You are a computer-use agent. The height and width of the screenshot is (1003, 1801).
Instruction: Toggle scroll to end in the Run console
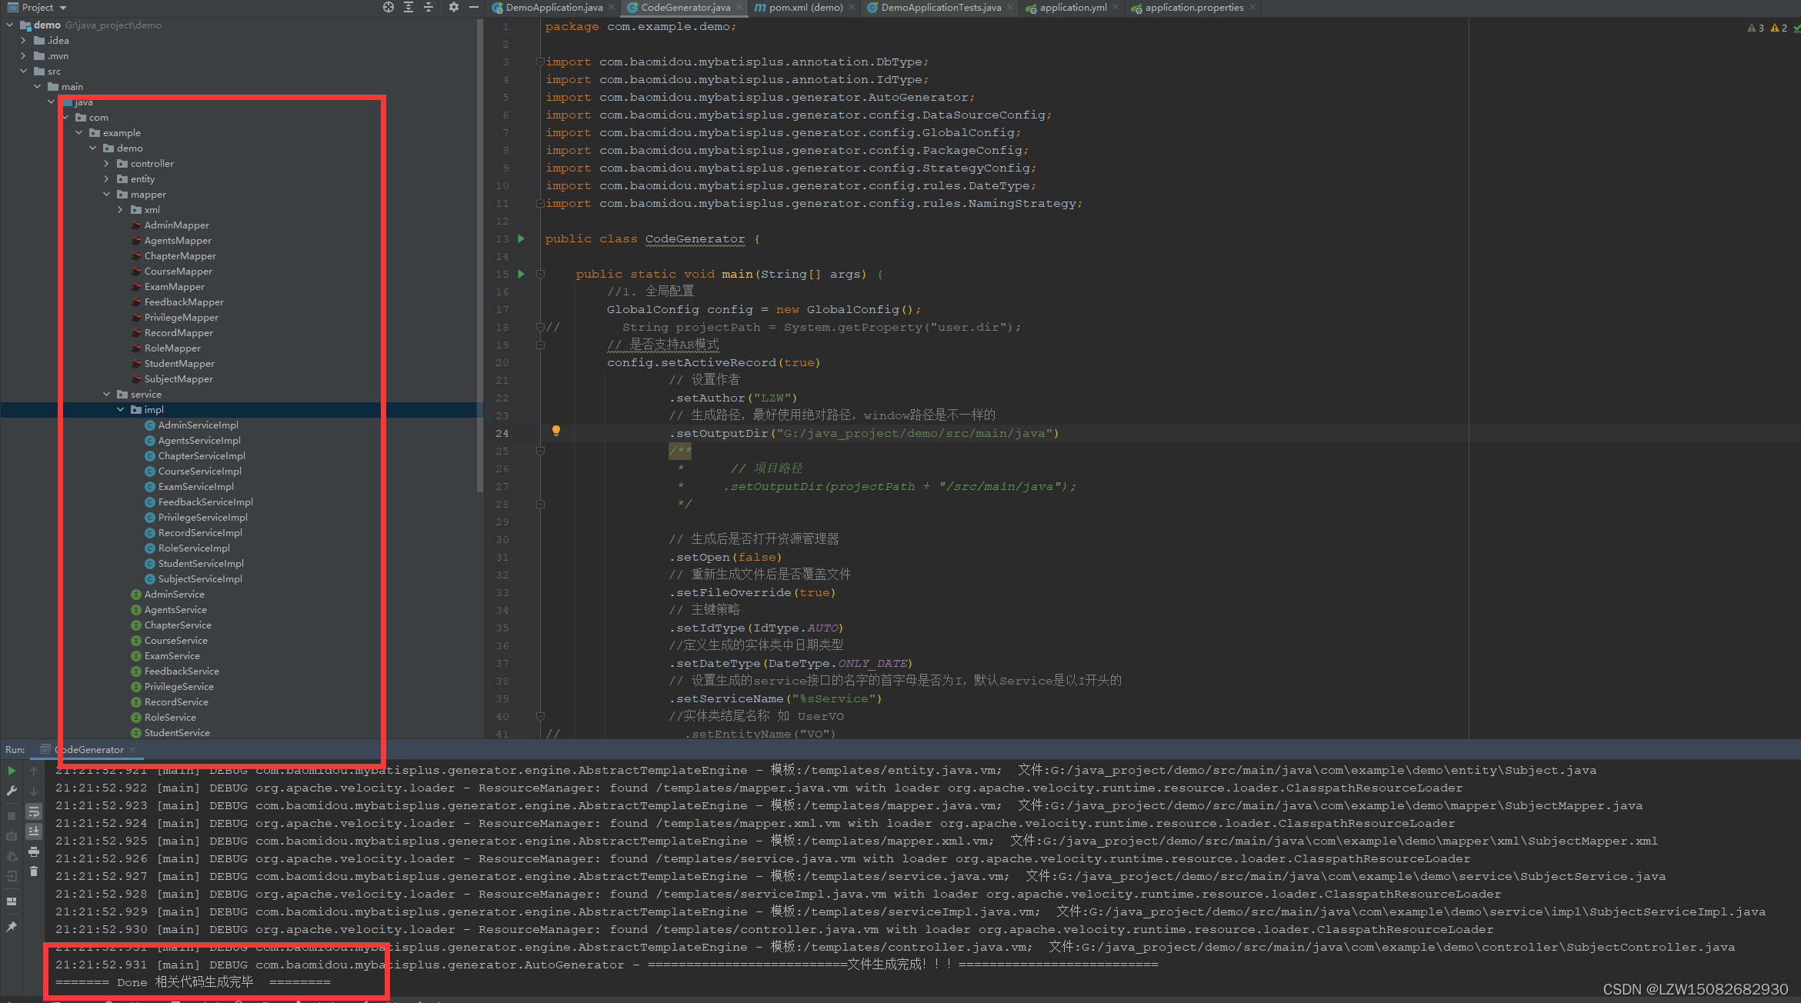(x=34, y=831)
